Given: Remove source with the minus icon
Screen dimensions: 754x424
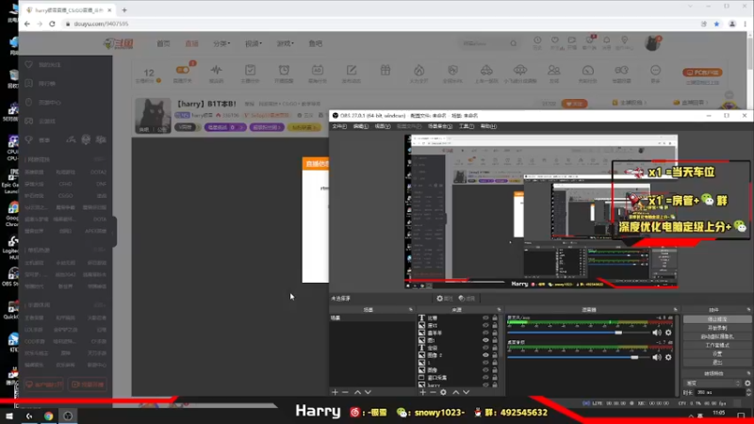Looking at the screenshot, I should tap(433, 392).
